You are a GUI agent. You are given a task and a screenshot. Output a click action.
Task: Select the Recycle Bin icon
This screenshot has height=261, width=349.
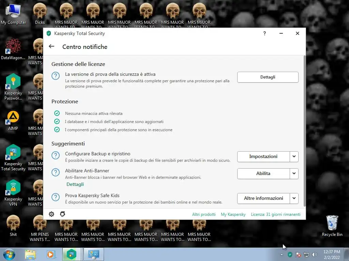click(x=332, y=226)
